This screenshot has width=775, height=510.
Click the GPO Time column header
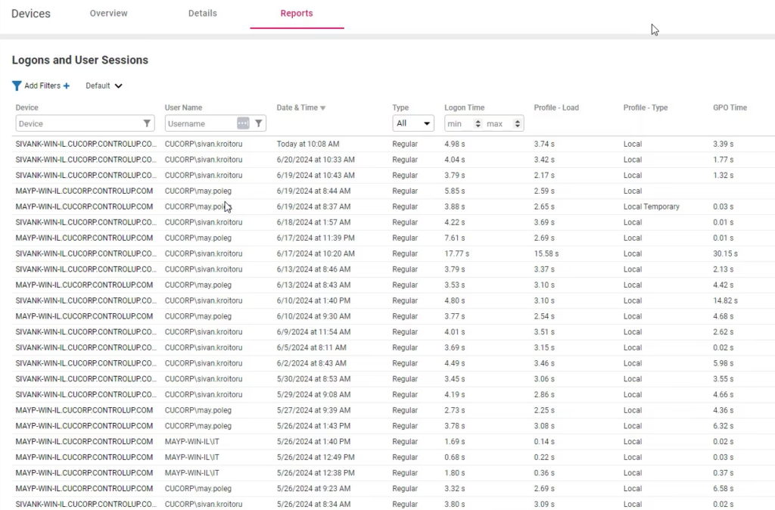click(730, 107)
